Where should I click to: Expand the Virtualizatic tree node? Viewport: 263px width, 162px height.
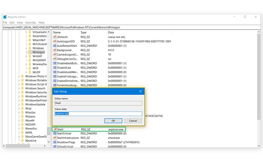[x=26, y=32]
